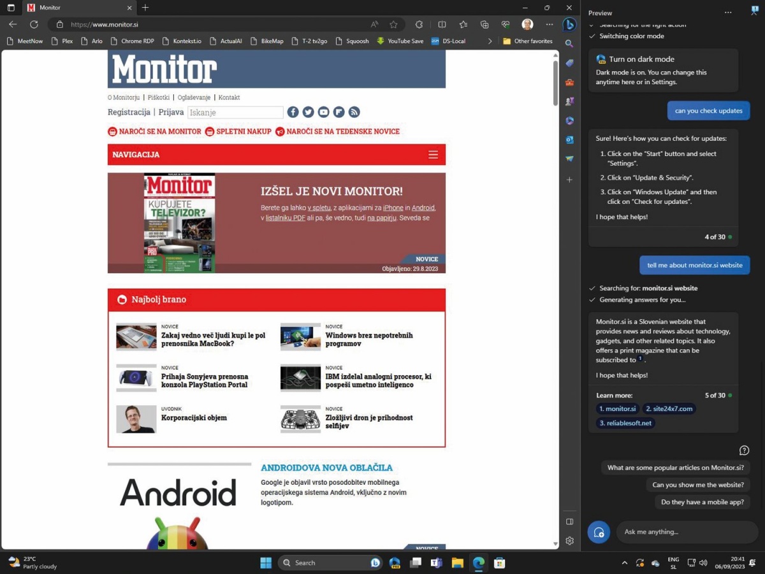The width and height of the screenshot is (765, 574).
Task: Open Favorites list icon in toolbar
Action: point(463,25)
